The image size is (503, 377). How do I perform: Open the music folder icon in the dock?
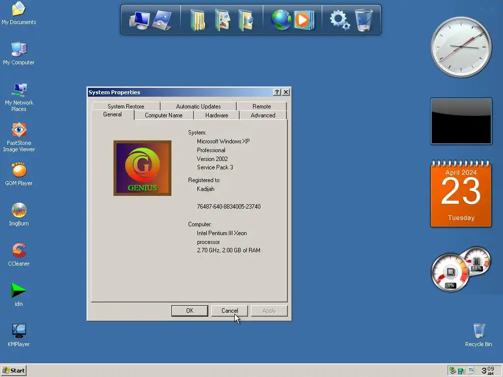pyautogui.click(x=246, y=20)
